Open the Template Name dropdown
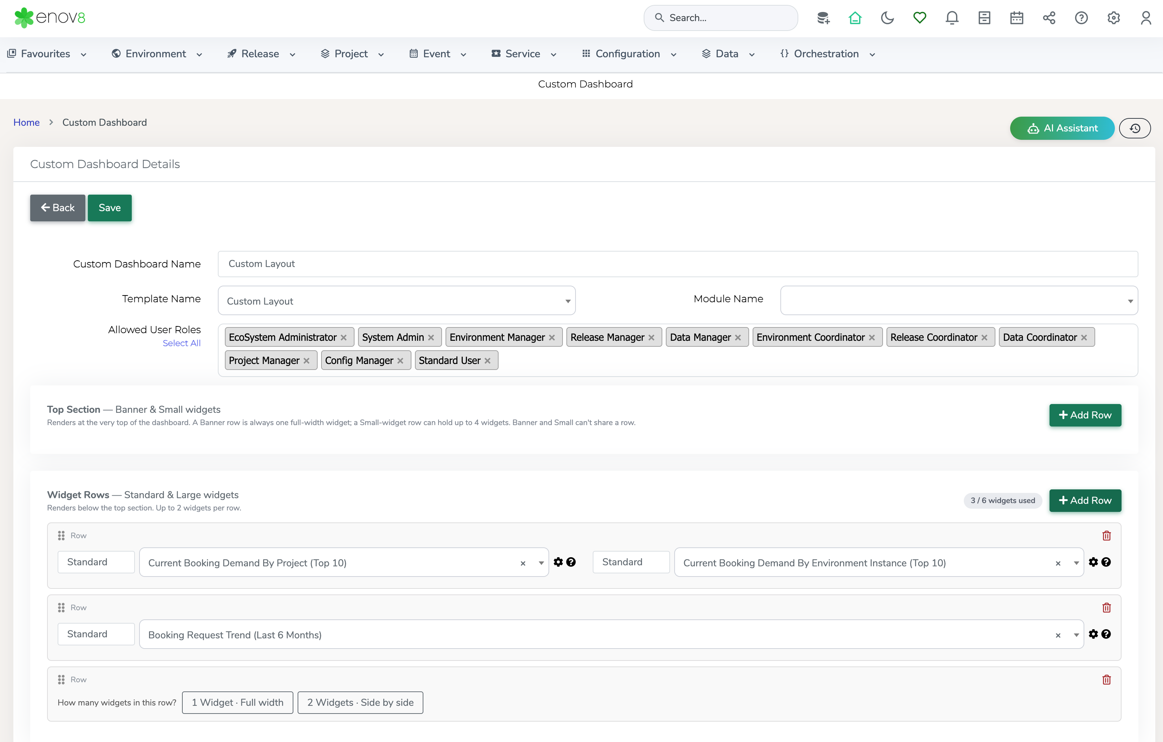Screen dimensions: 1163x742 point(397,300)
